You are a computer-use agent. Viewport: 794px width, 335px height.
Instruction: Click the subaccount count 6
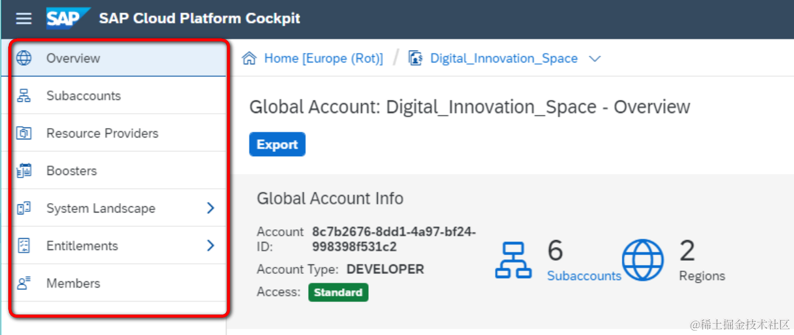pyautogui.click(x=555, y=251)
